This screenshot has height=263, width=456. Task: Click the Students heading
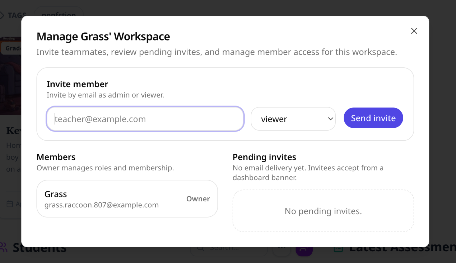click(x=40, y=248)
